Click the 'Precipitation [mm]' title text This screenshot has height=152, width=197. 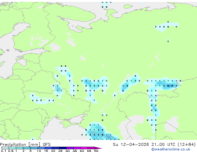(20, 145)
